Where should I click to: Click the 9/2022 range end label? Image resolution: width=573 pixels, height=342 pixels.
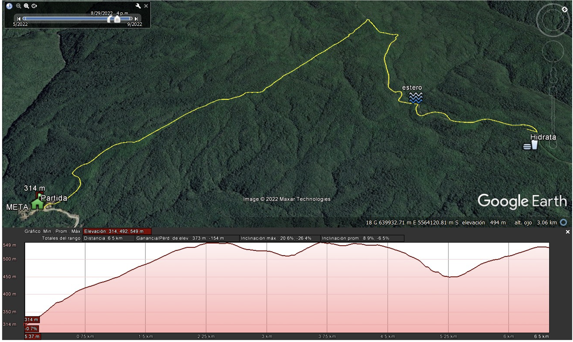[x=135, y=24]
